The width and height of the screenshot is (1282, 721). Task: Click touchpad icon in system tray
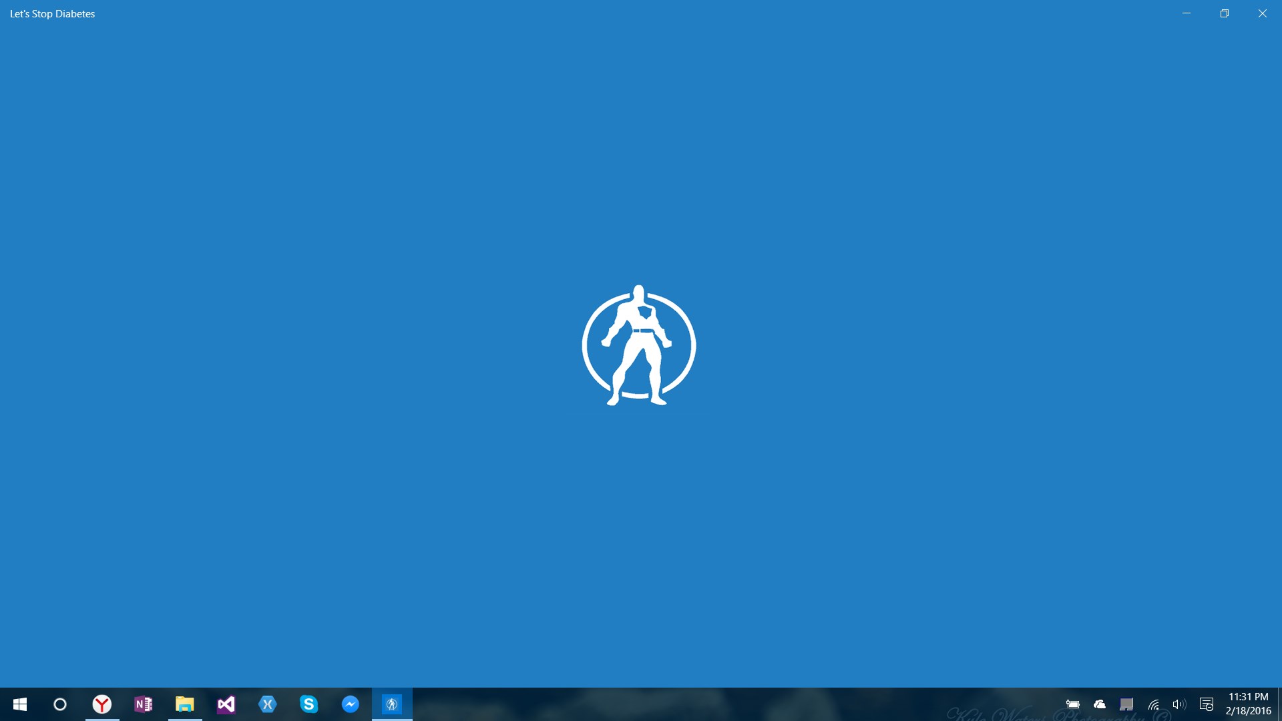click(x=1126, y=704)
